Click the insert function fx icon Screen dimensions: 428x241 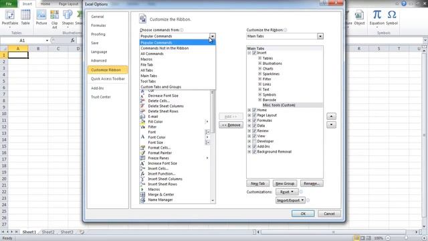pos(73,40)
